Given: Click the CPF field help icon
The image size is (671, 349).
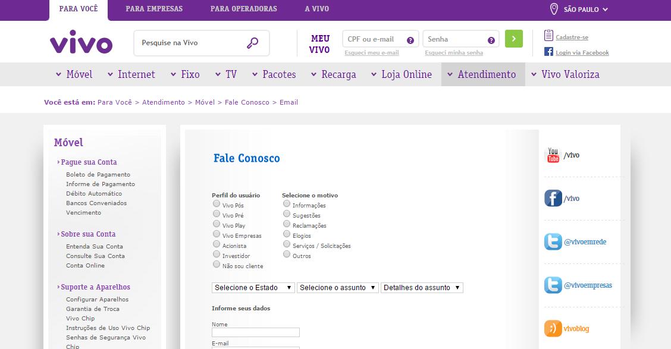Looking at the screenshot, I should tap(410, 40).
